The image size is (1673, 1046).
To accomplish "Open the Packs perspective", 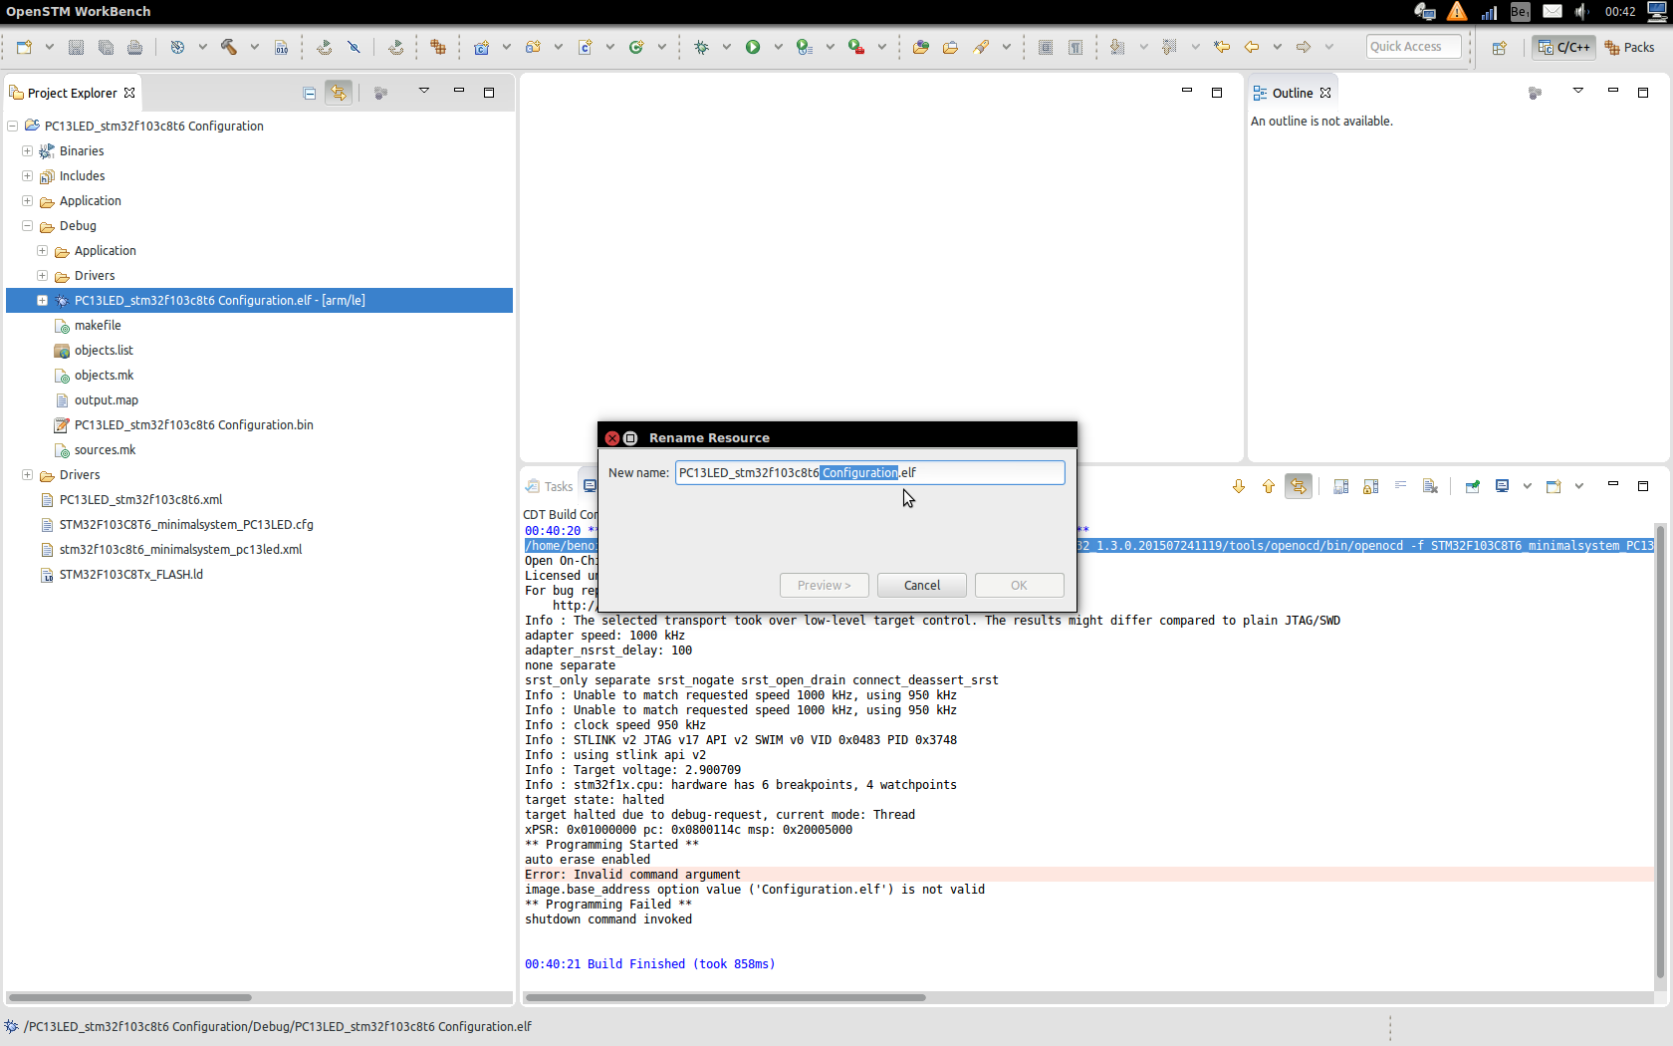I will (1629, 47).
